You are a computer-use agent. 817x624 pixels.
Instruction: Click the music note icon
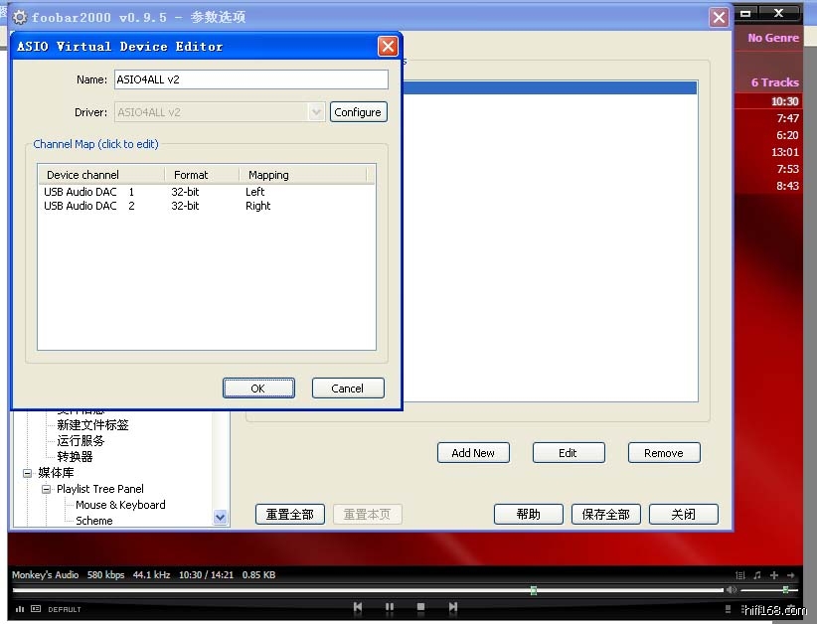(x=756, y=575)
